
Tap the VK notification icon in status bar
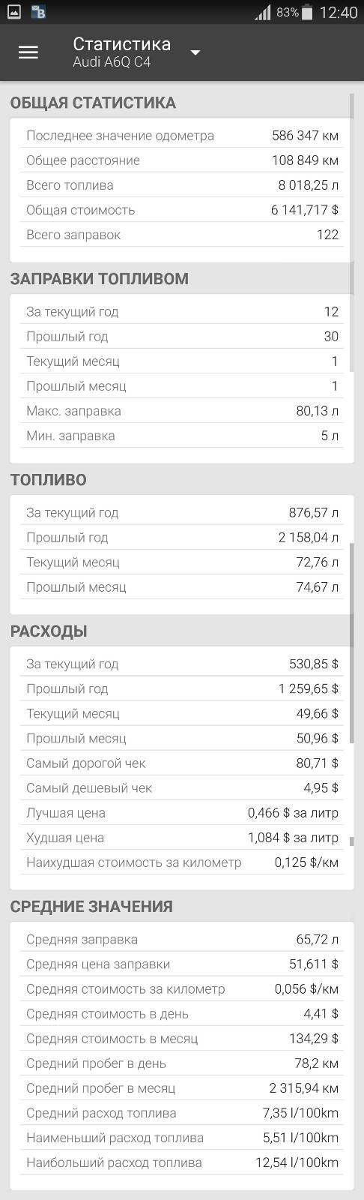pos(38,12)
